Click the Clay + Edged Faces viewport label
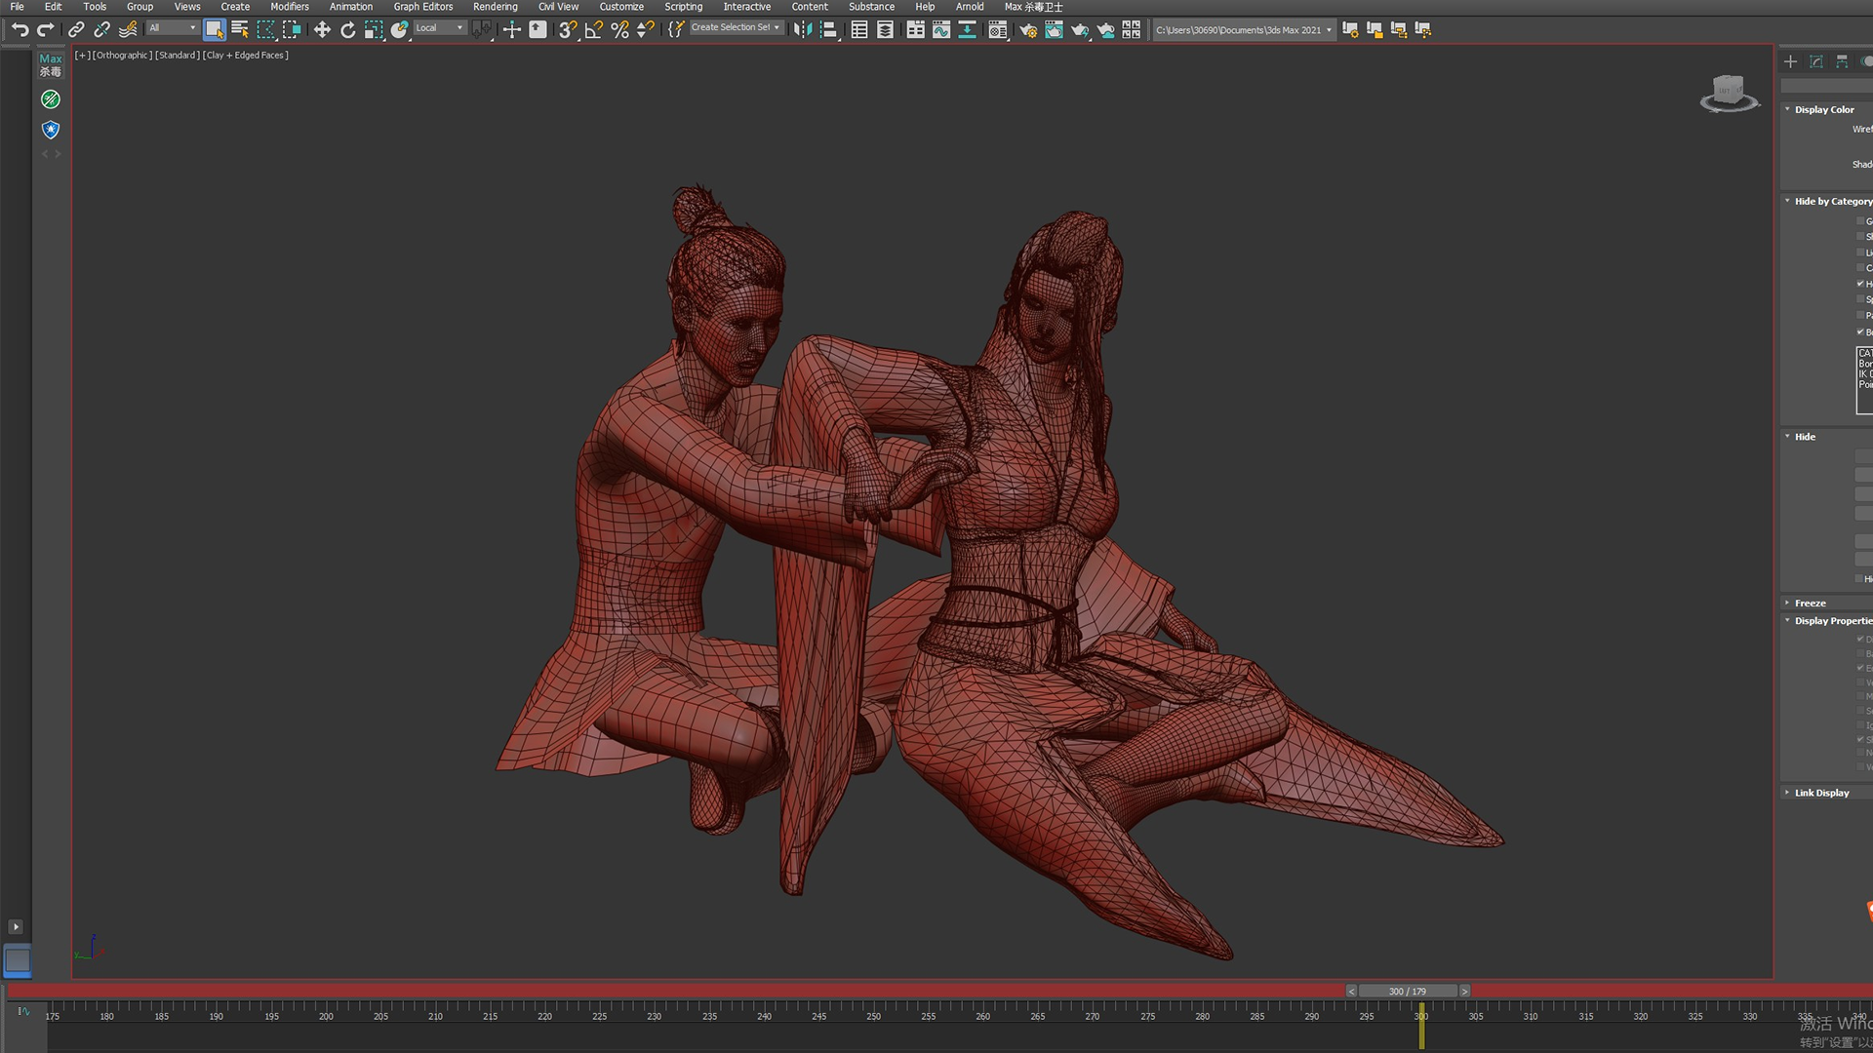The width and height of the screenshot is (1873, 1053). (x=246, y=56)
